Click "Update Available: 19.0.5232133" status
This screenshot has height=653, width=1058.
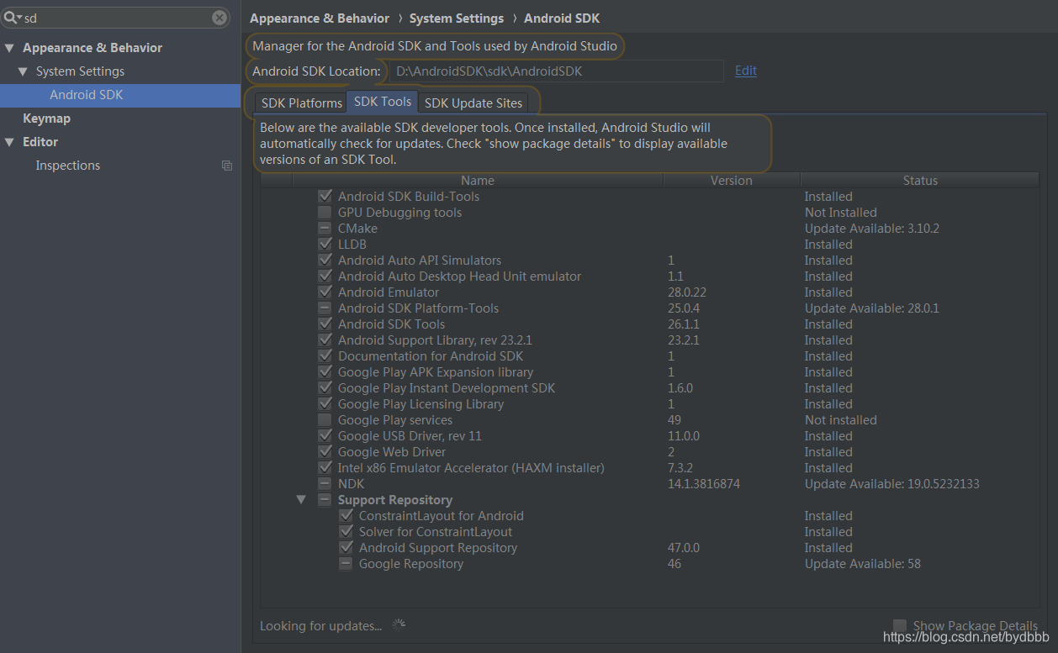click(892, 484)
